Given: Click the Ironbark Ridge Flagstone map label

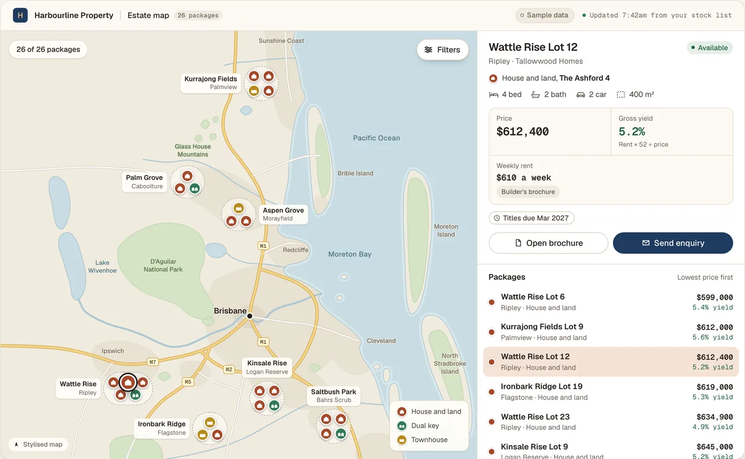Looking at the screenshot, I should point(162,428).
